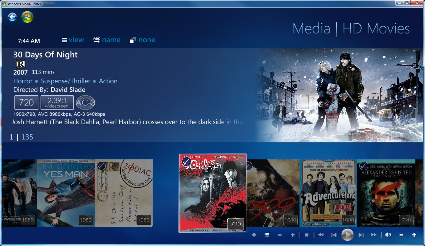Viewport: 425px width, 246px height.
Task: Toggle the watched checkmark on Zodiac poster
Action: (101, 166)
